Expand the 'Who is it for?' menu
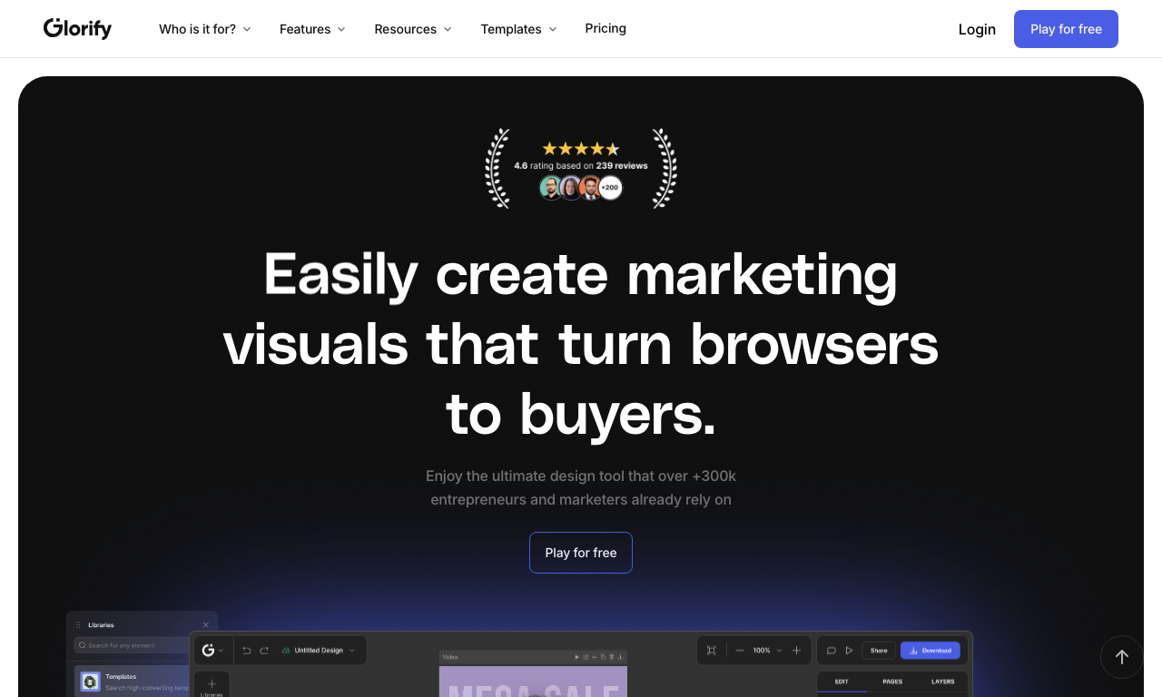The width and height of the screenshot is (1162, 697). pyautogui.click(x=205, y=29)
